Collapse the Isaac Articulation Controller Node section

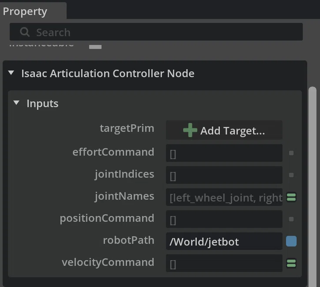click(11, 73)
